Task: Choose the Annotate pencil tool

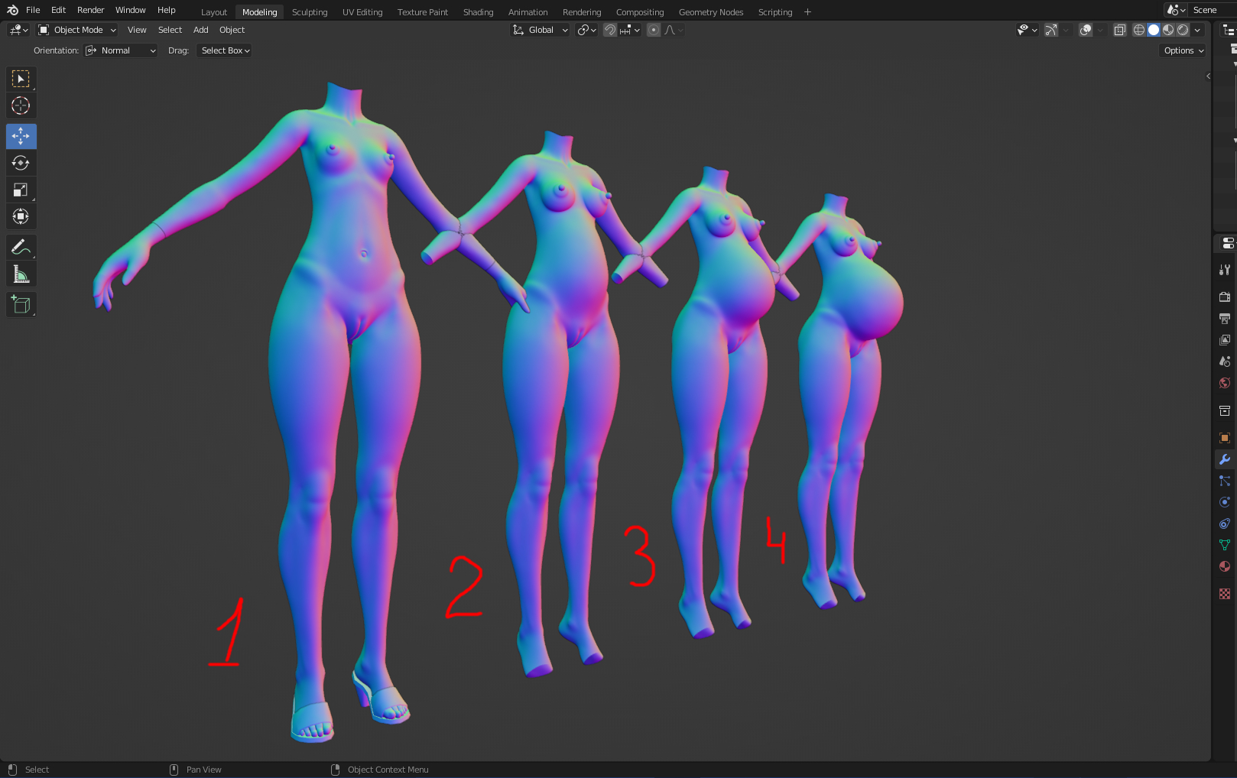Action: [x=21, y=247]
